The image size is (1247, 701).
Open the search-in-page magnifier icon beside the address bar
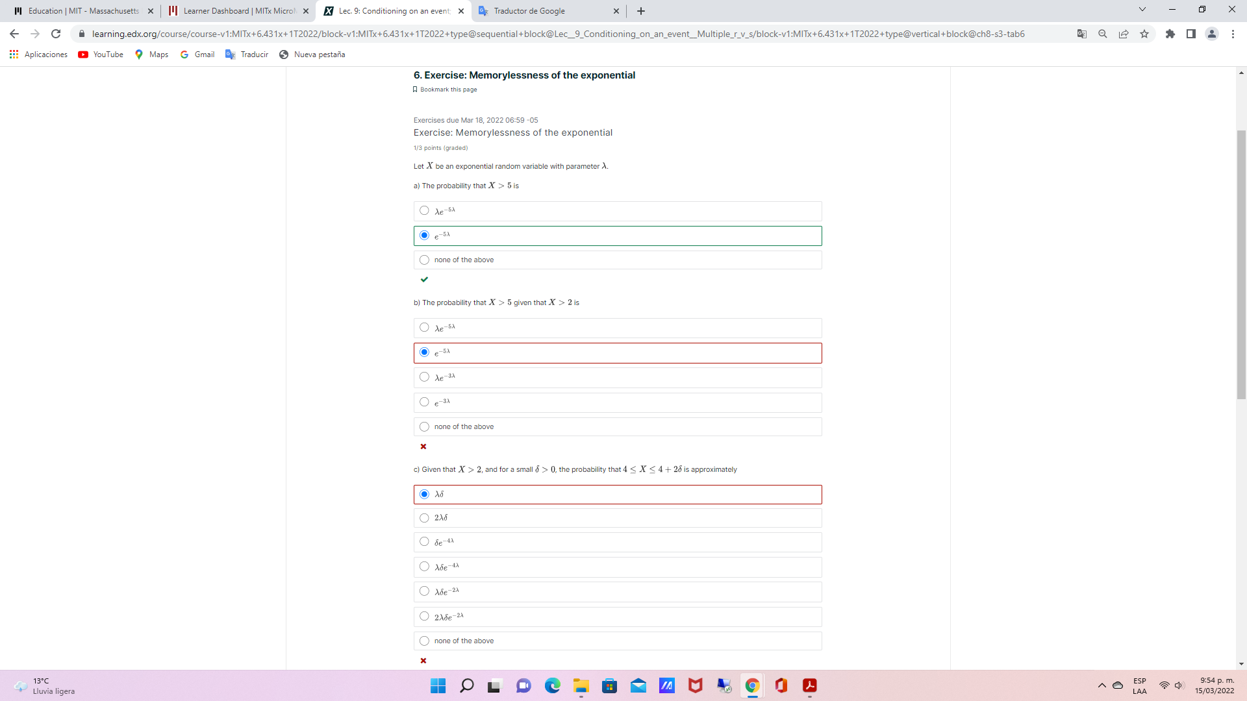1102,34
